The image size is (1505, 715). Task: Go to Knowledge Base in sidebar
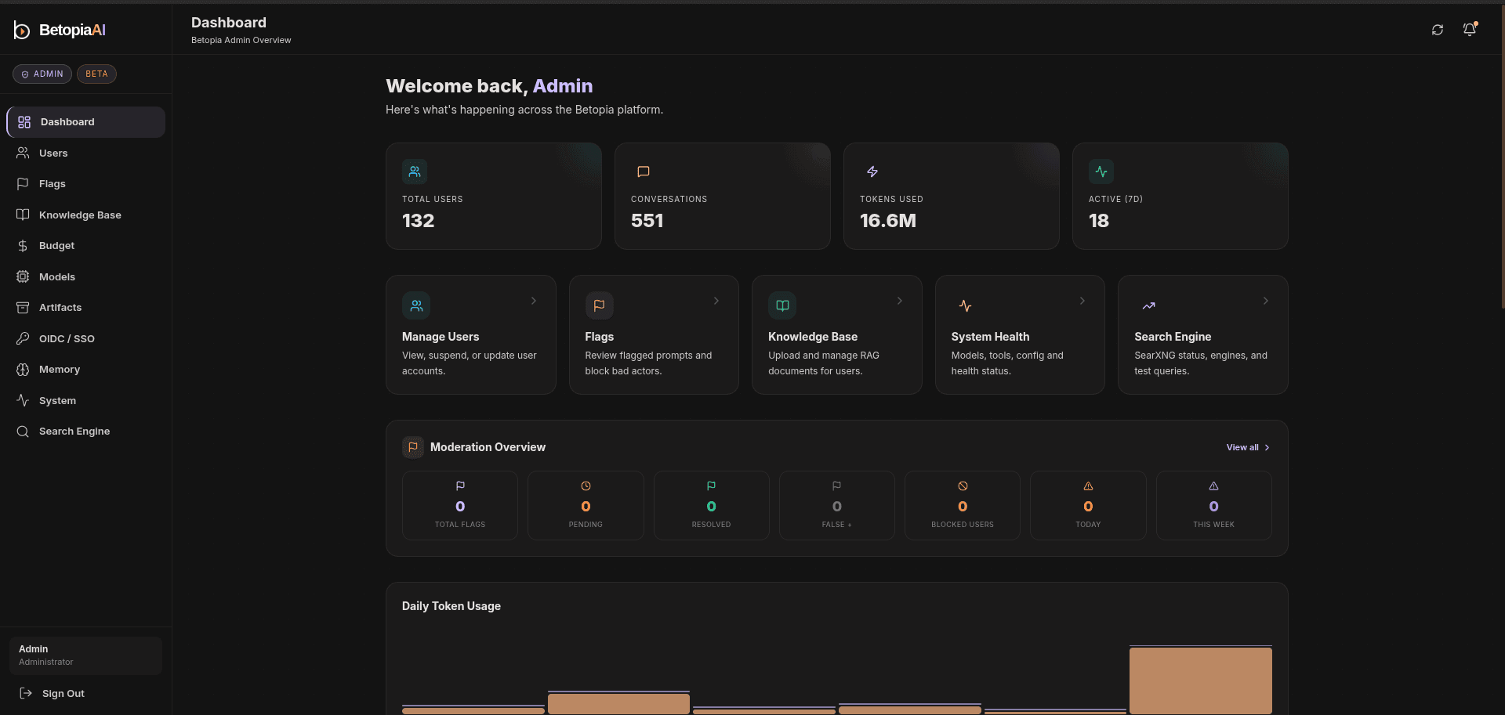point(86,215)
